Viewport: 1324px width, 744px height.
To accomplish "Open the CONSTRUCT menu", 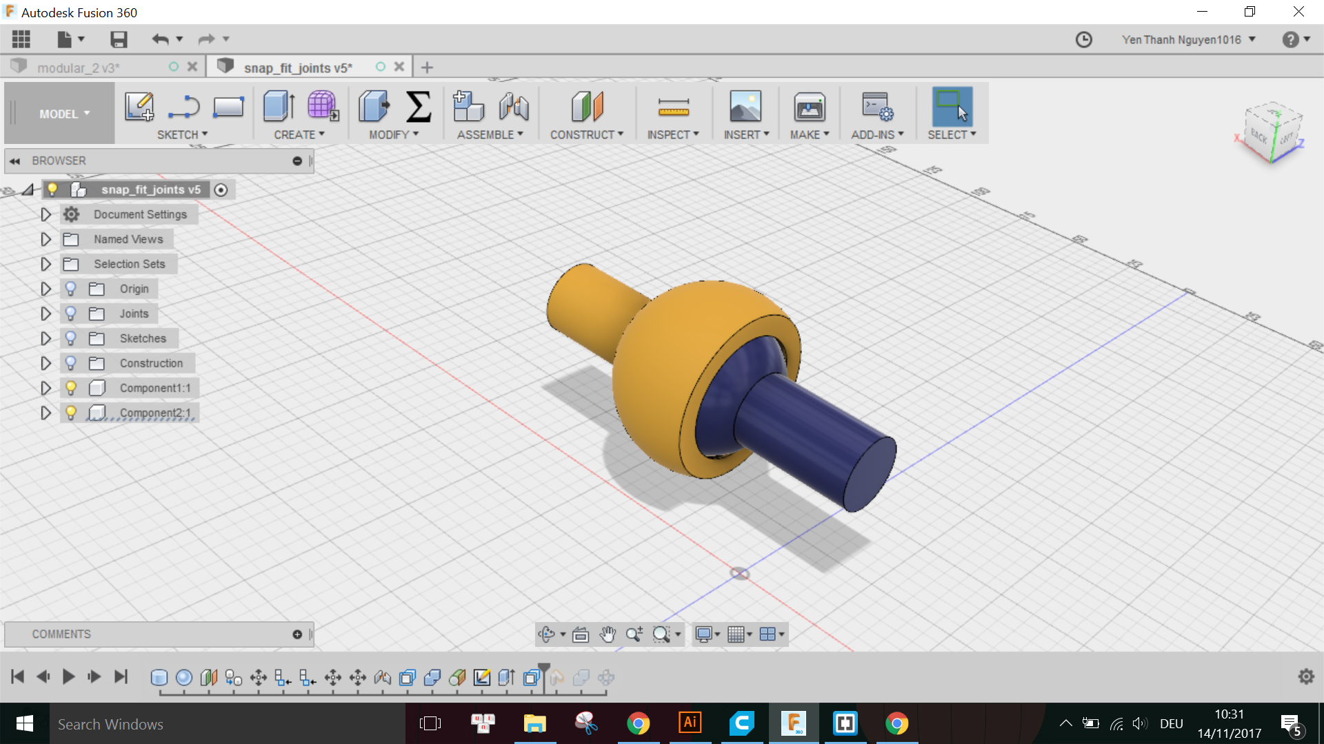I will [x=587, y=135].
